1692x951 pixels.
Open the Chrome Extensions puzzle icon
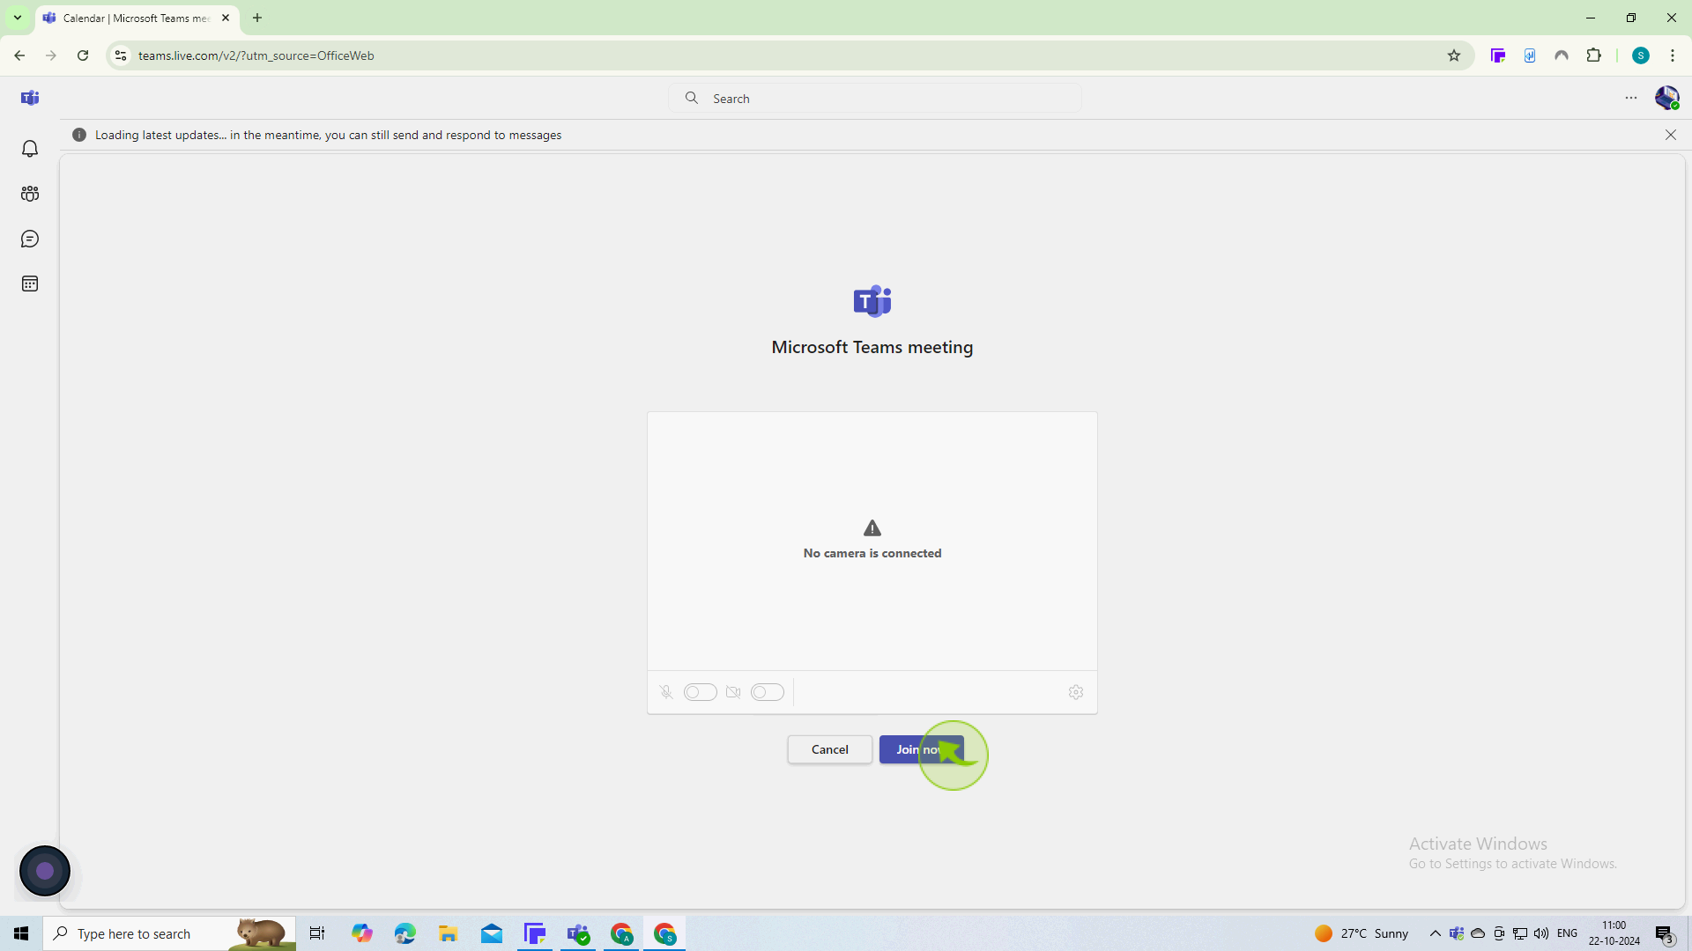[1593, 55]
